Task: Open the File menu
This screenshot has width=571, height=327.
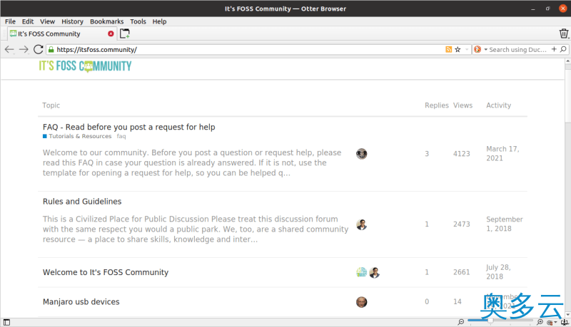Action: (10, 21)
